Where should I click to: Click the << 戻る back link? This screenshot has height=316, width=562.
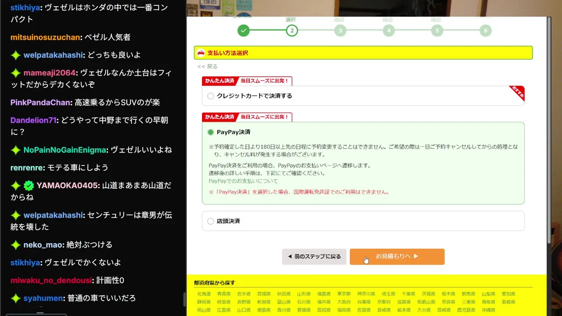(x=207, y=67)
